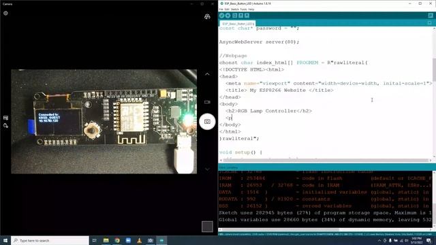This screenshot has height=245, width=436.
Task: Click the Verify (checkmark) button in Arduino
Action: (221, 16)
